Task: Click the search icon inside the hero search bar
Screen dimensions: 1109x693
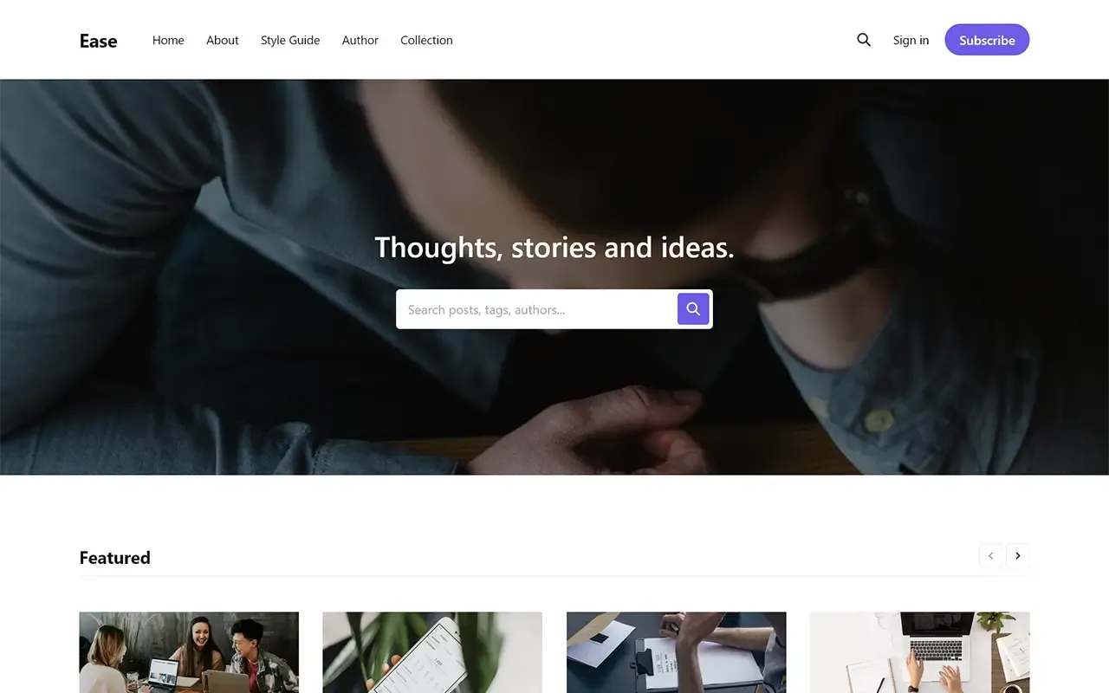Action: (x=692, y=308)
